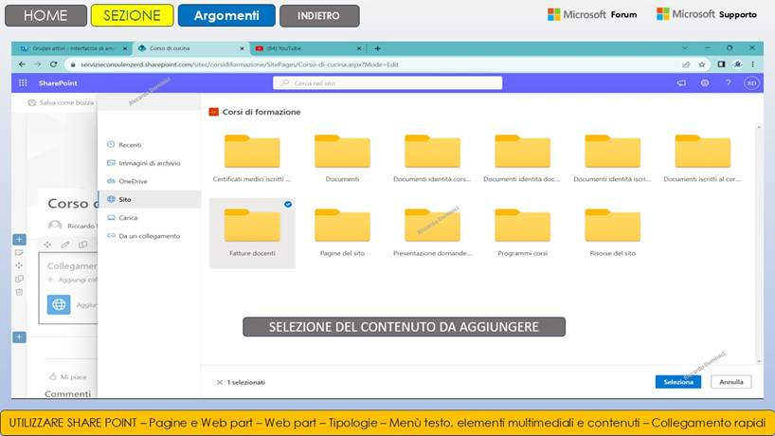The width and height of the screenshot is (775, 436).
Task: Open the Presentazione domande... folder
Action: coord(432,232)
